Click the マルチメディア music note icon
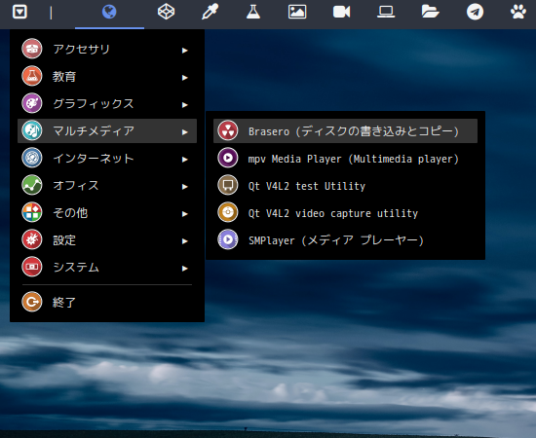This screenshot has height=438, width=536. [x=32, y=130]
